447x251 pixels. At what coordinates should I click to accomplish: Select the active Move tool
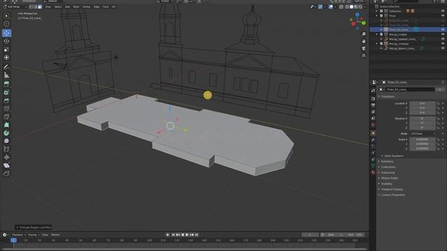click(x=6, y=33)
